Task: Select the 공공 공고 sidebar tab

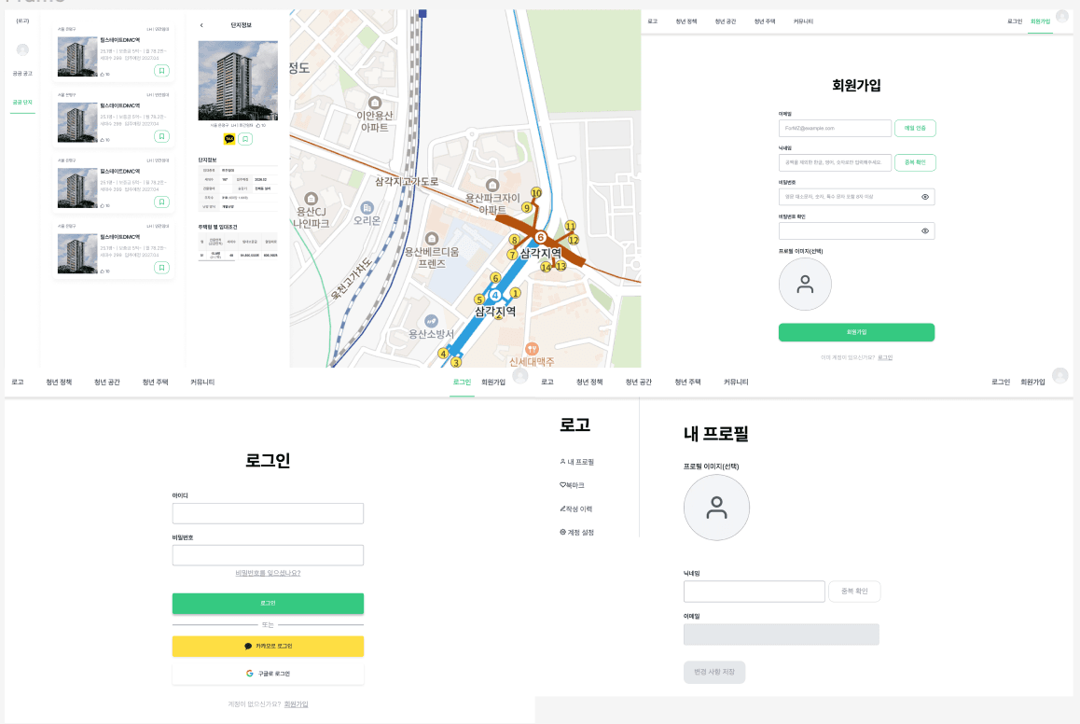Action: 22,73
